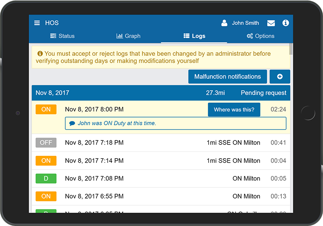Go to the Options tab
Image resolution: width=323 pixels, height=226 pixels.
pos(260,36)
